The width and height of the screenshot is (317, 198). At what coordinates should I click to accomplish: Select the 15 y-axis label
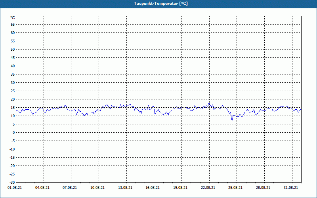coord(13,107)
